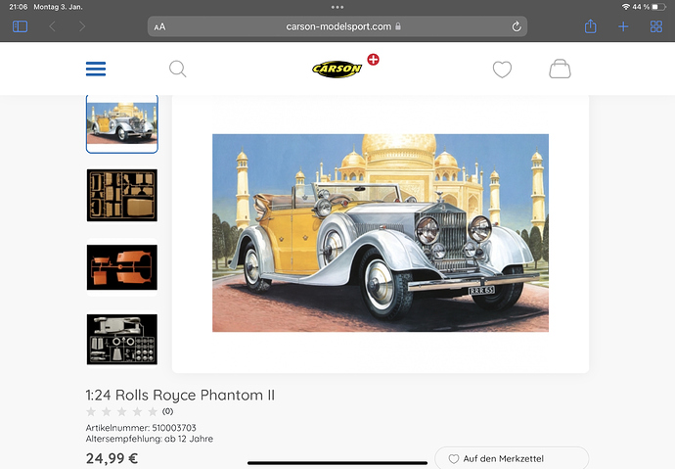Tap the carson-modelsport.com address field
The image size is (675, 469).
(x=337, y=26)
